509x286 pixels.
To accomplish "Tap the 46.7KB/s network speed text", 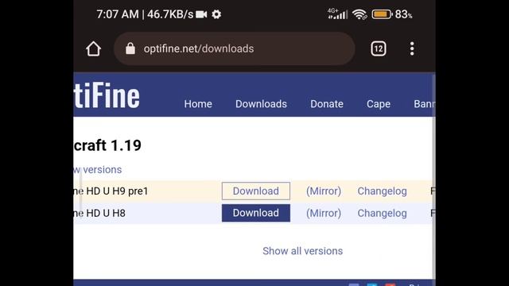I will [x=170, y=14].
